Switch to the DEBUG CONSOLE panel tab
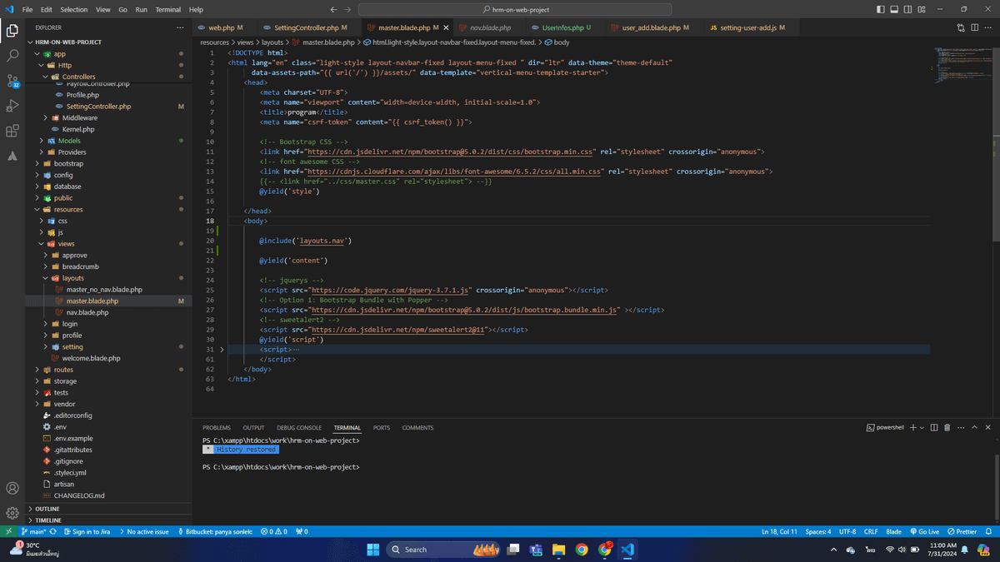 (x=299, y=428)
